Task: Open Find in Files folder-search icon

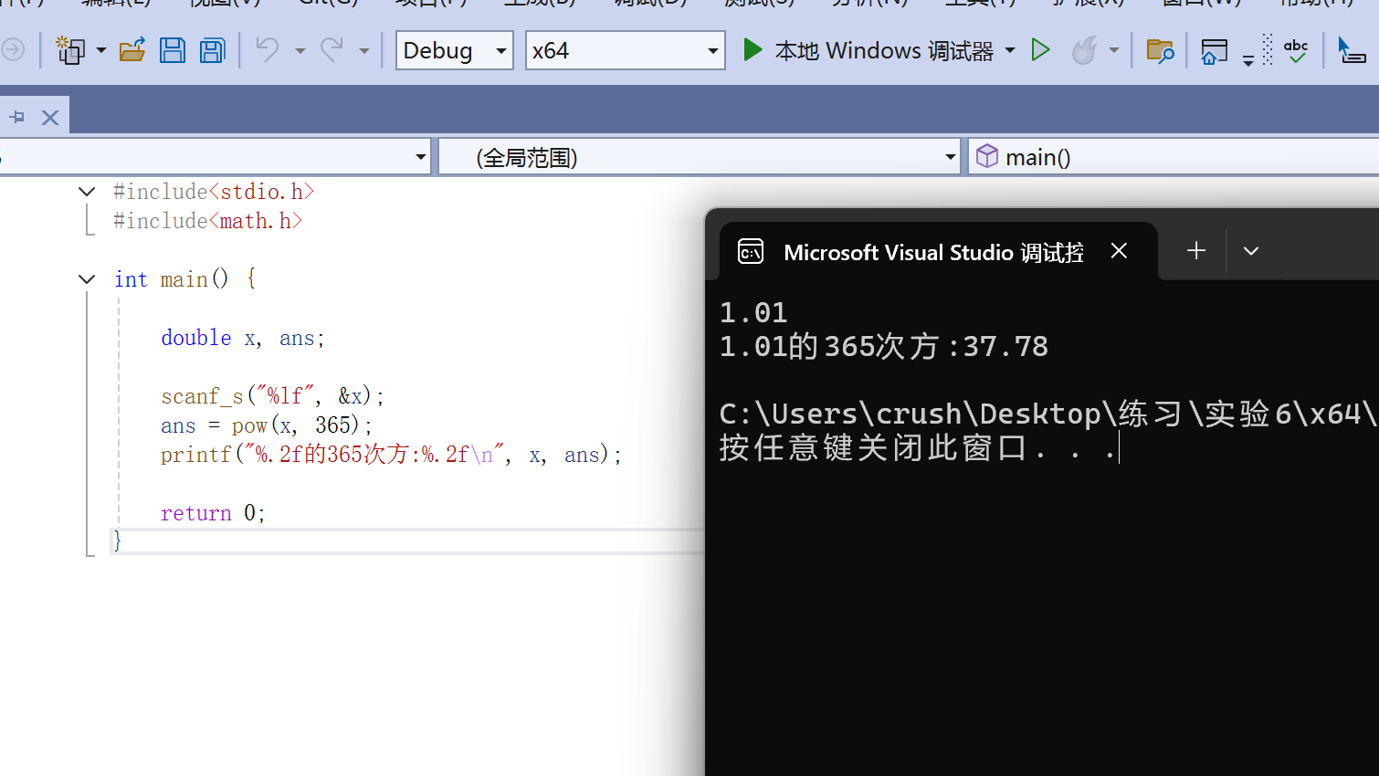Action: point(1160,52)
